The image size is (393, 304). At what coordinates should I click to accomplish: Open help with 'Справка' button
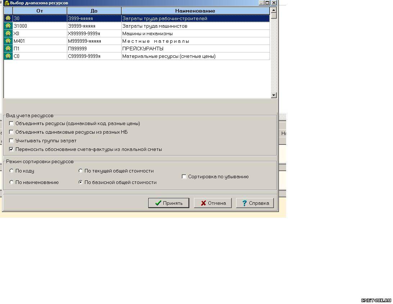coord(255,203)
